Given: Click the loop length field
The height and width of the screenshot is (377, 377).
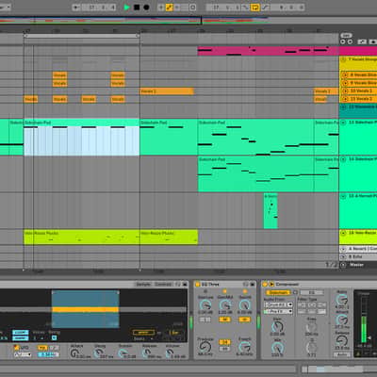Looking at the screenshot, I should point(287,7).
